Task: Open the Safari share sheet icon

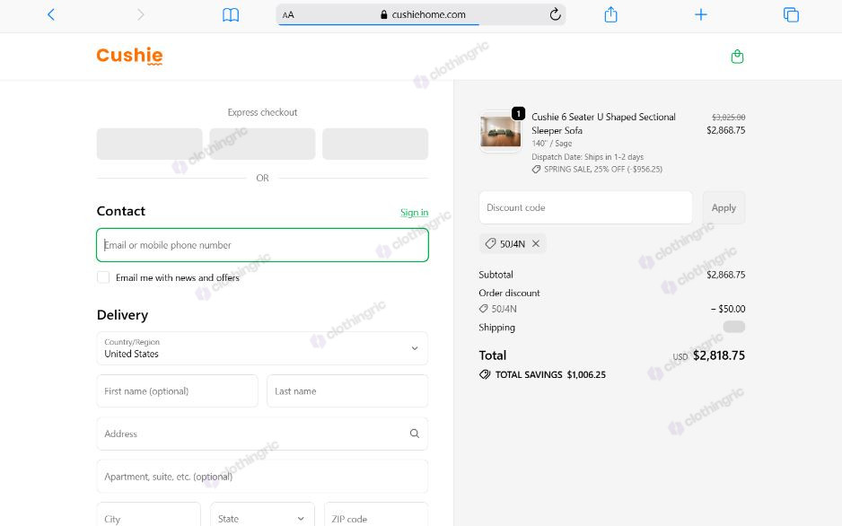Action: [610, 14]
